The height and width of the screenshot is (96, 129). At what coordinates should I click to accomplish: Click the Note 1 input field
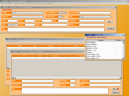tap(55, 25)
